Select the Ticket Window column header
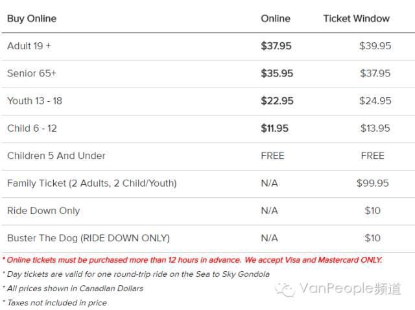The width and height of the screenshot is (415, 310). [357, 19]
